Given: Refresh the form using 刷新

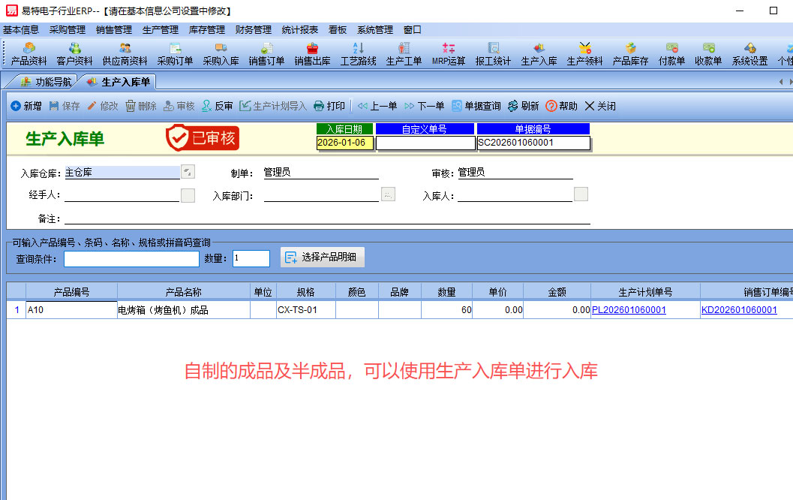Looking at the screenshot, I should click(523, 106).
